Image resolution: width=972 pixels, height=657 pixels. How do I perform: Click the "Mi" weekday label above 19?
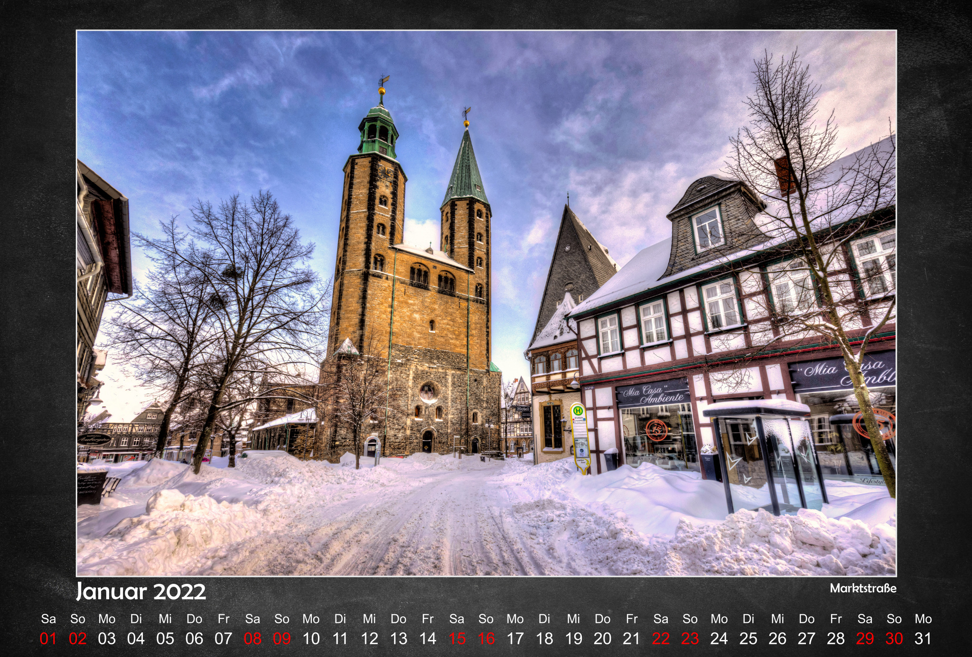[x=573, y=619]
